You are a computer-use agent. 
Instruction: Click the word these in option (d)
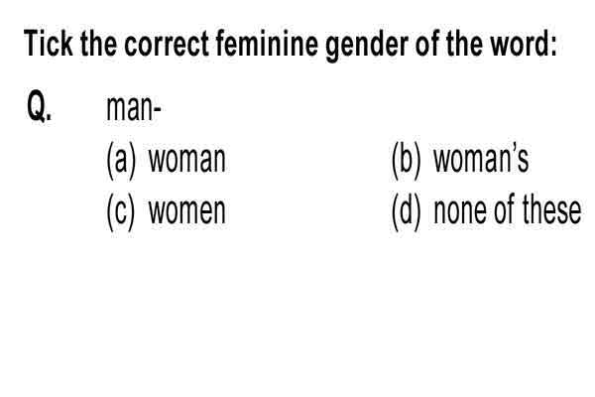(x=552, y=210)
